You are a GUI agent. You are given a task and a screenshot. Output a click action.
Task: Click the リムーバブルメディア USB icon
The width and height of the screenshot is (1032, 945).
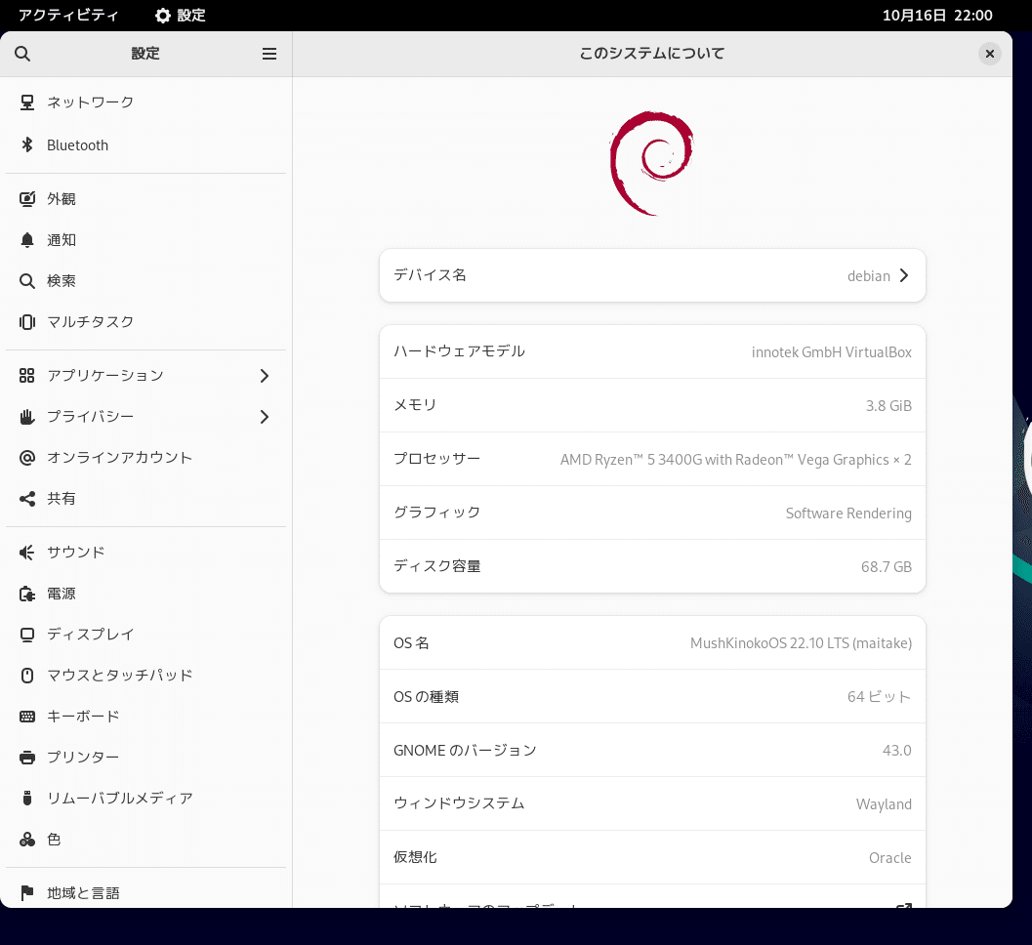[27, 799]
